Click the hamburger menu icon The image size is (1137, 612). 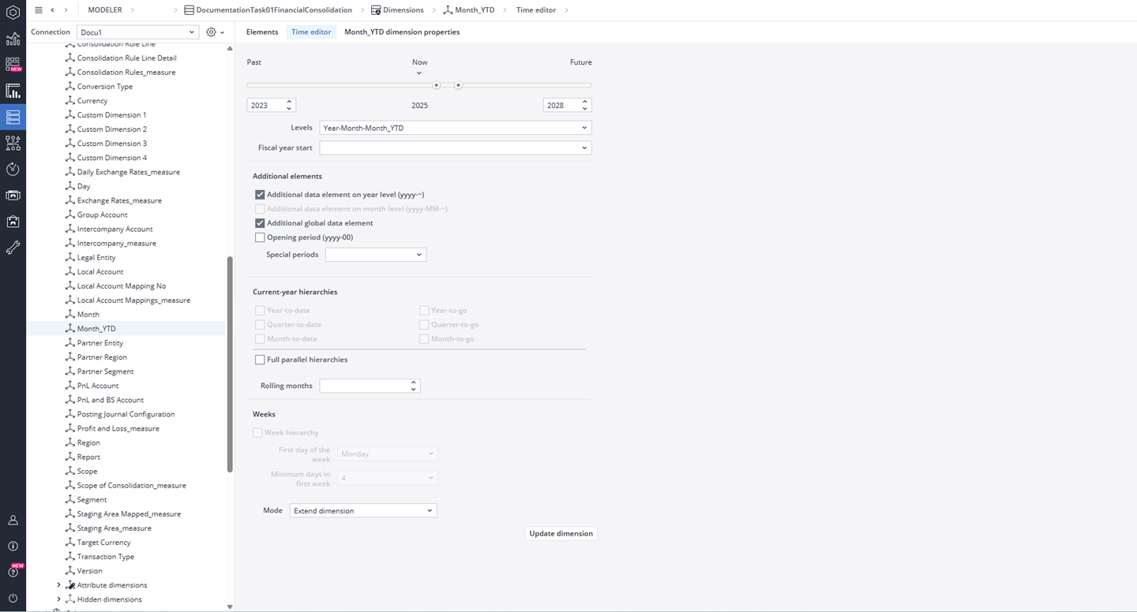click(x=39, y=10)
